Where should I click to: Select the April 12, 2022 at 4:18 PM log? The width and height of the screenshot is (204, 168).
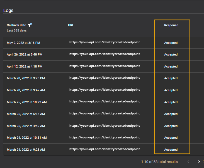pyautogui.click(x=25, y=66)
